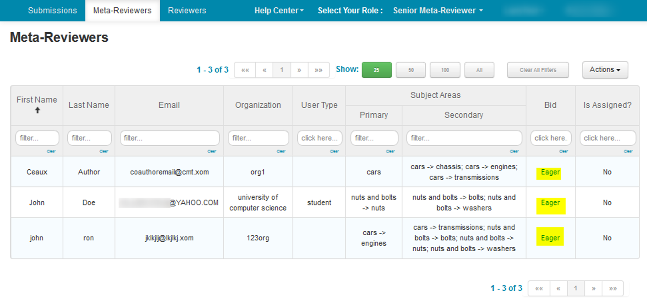Click the Primary subject area filter field

pyautogui.click(x=374, y=138)
